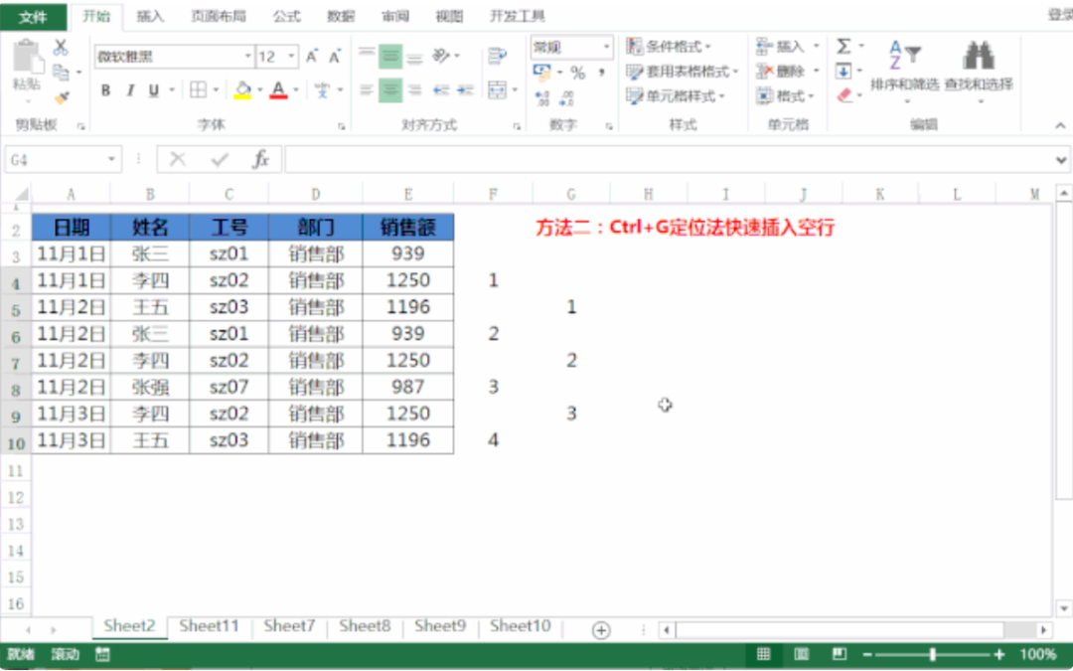Toggle Bold formatting
Viewport: 1073px width, 671px height.
click(x=105, y=89)
